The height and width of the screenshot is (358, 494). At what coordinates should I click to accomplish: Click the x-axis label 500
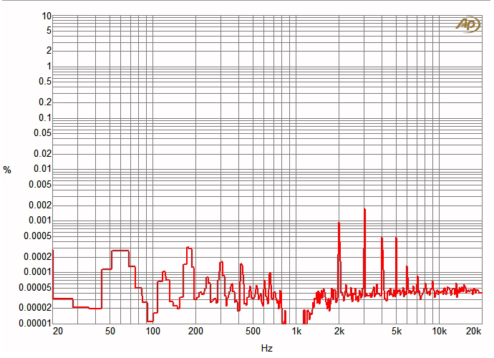point(253,332)
